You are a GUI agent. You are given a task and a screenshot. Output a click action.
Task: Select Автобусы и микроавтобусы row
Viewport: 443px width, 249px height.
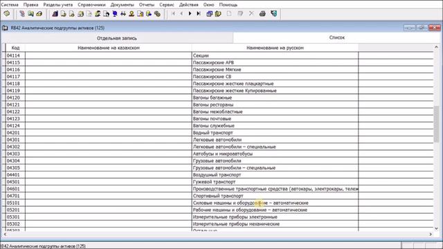217,154
